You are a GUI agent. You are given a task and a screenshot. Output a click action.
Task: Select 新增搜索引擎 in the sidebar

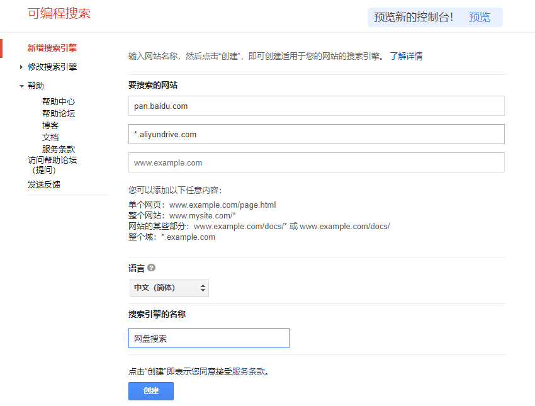point(52,48)
